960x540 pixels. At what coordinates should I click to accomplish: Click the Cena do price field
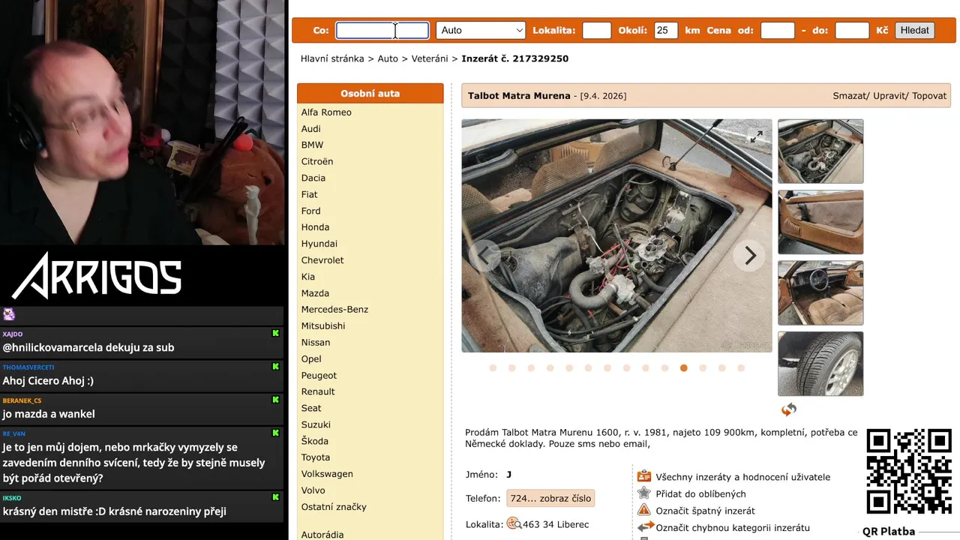click(x=852, y=30)
